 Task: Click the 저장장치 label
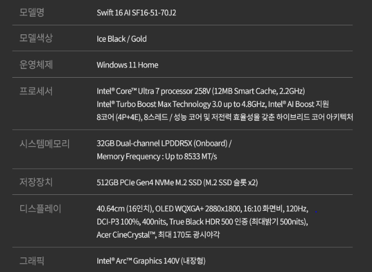pyautogui.click(x=37, y=182)
